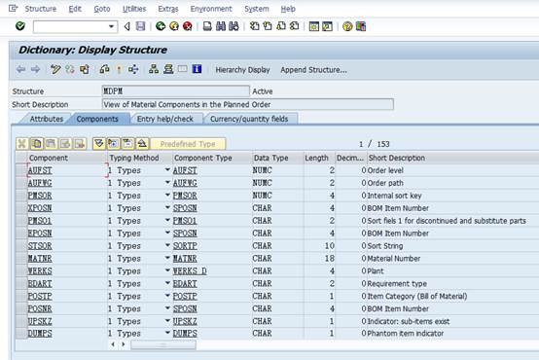539x360 pixels.
Task: Open Typing Method dropdown for WERKS row
Action: point(167,270)
